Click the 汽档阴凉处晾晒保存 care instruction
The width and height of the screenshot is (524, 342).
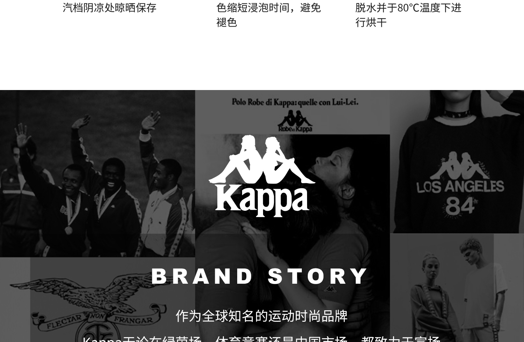pyautogui.click(x=109, y=7)
